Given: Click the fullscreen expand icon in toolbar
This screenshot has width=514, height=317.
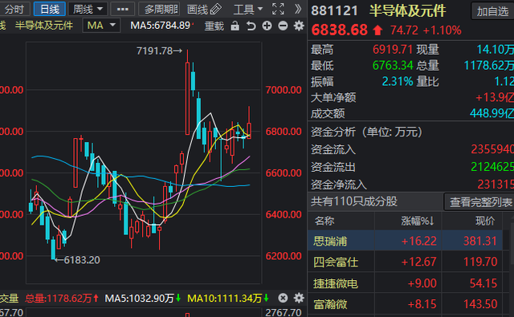Looking at the screenshot, I should [x=278, y=9].
